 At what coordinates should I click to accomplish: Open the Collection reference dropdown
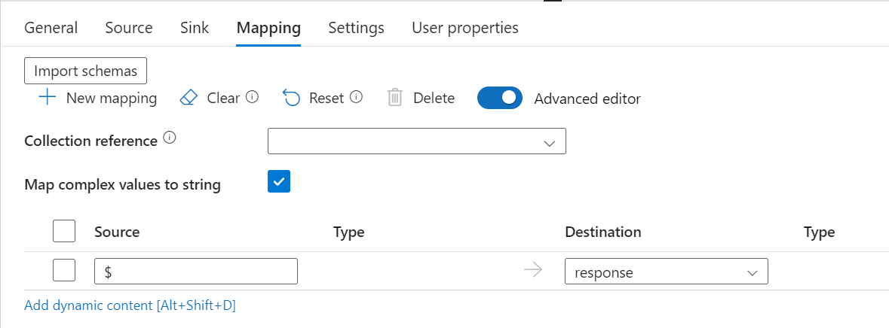tap(416, 141)
